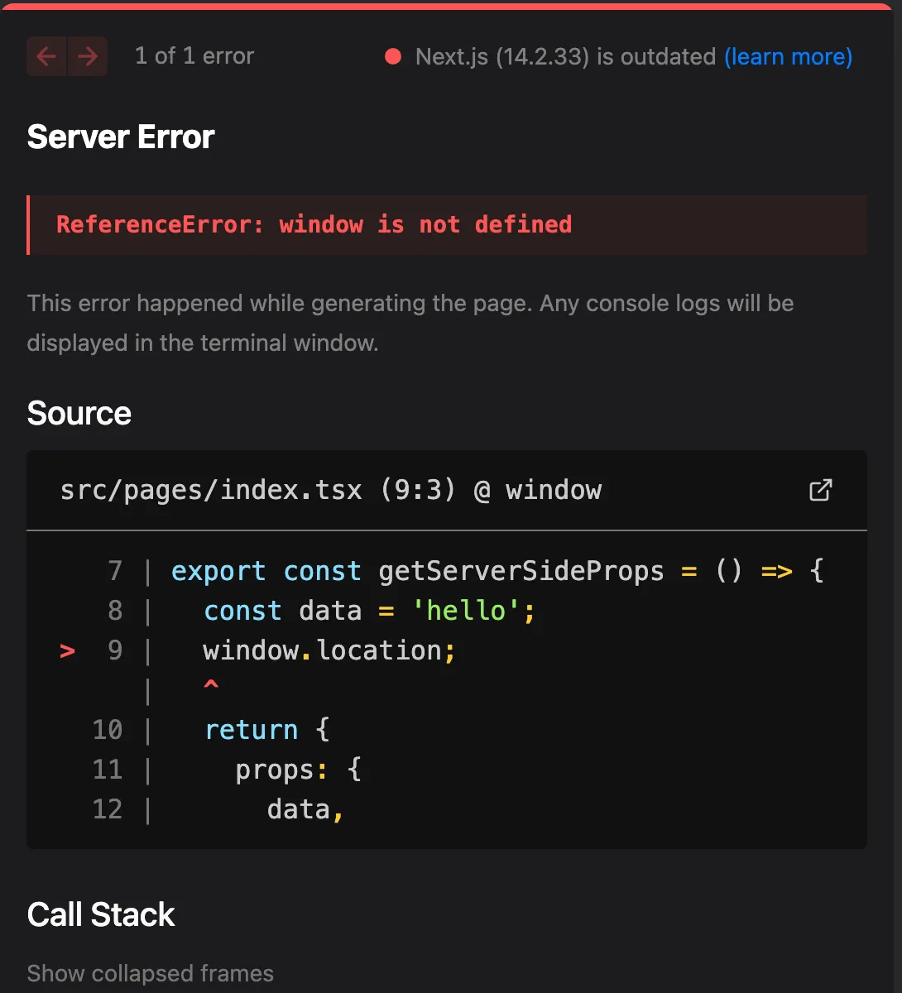
Task: Click "Next.js (14.2.33) is outdated" text
Action: [565, 56]
